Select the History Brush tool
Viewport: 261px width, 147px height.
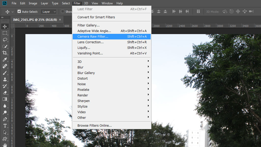(x=5, y=86)
